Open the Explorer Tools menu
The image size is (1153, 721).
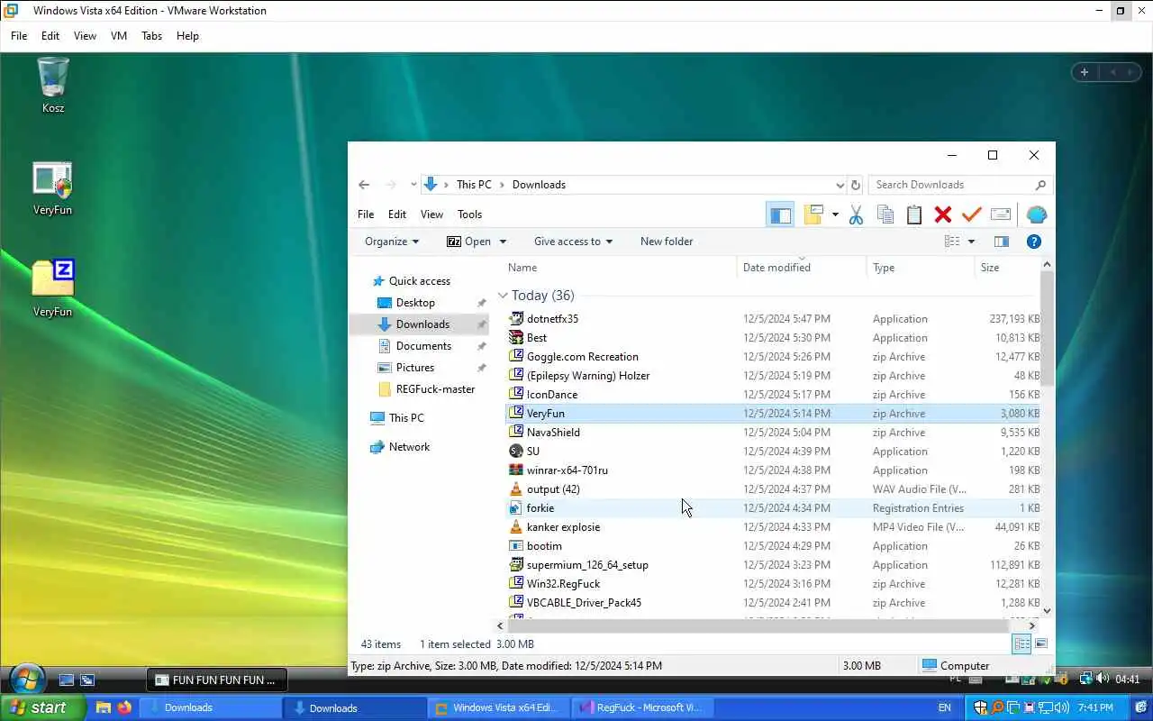[469, 214]
